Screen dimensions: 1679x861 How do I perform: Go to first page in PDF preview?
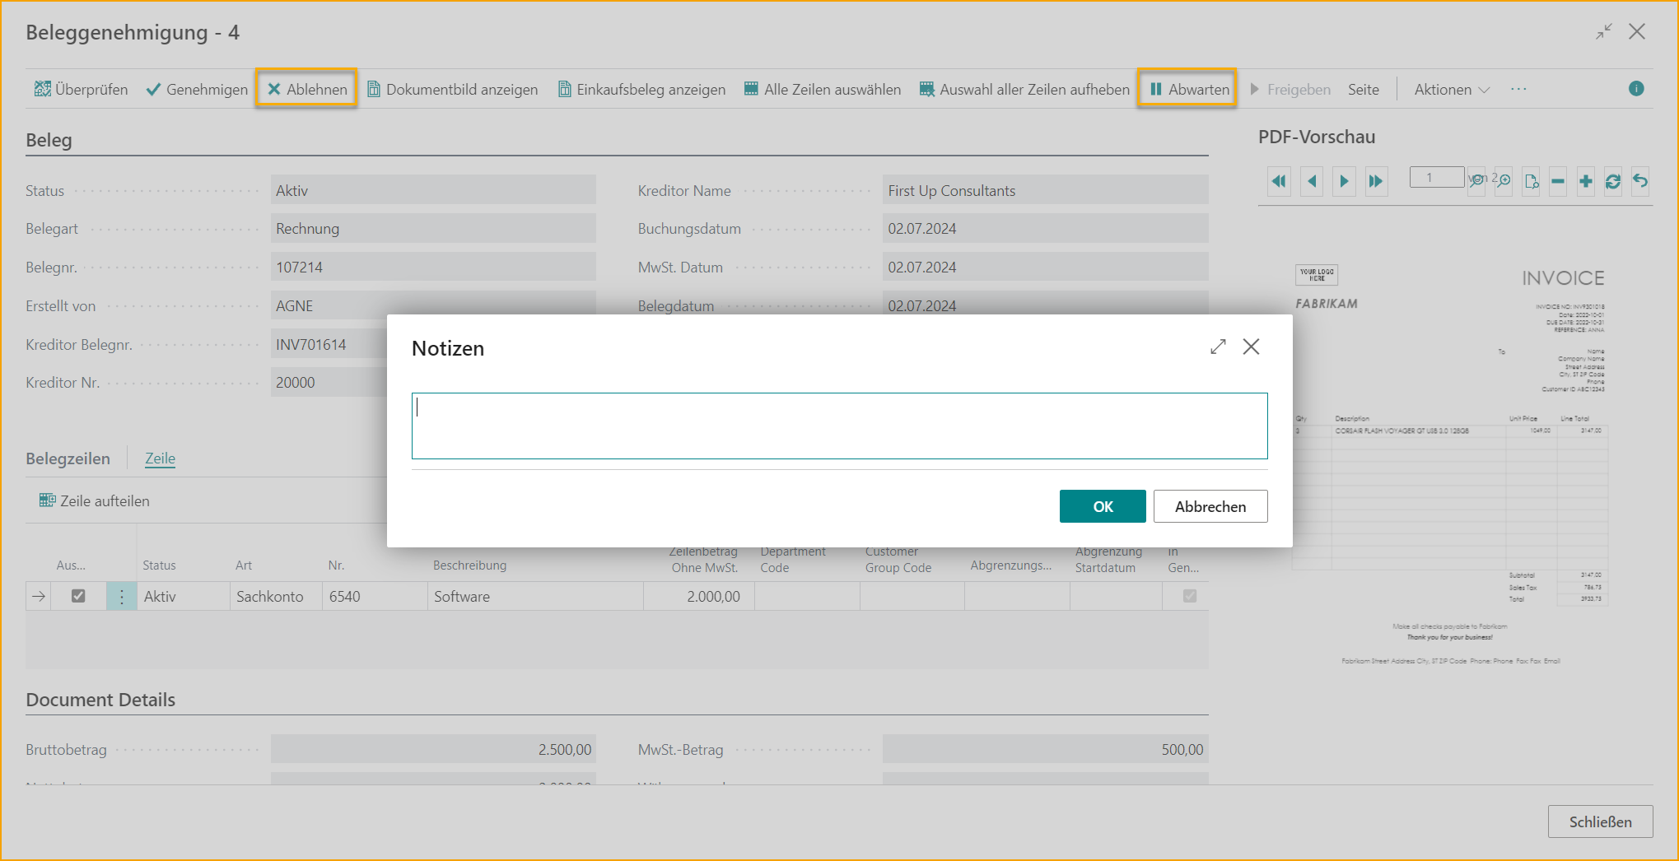1279,181
